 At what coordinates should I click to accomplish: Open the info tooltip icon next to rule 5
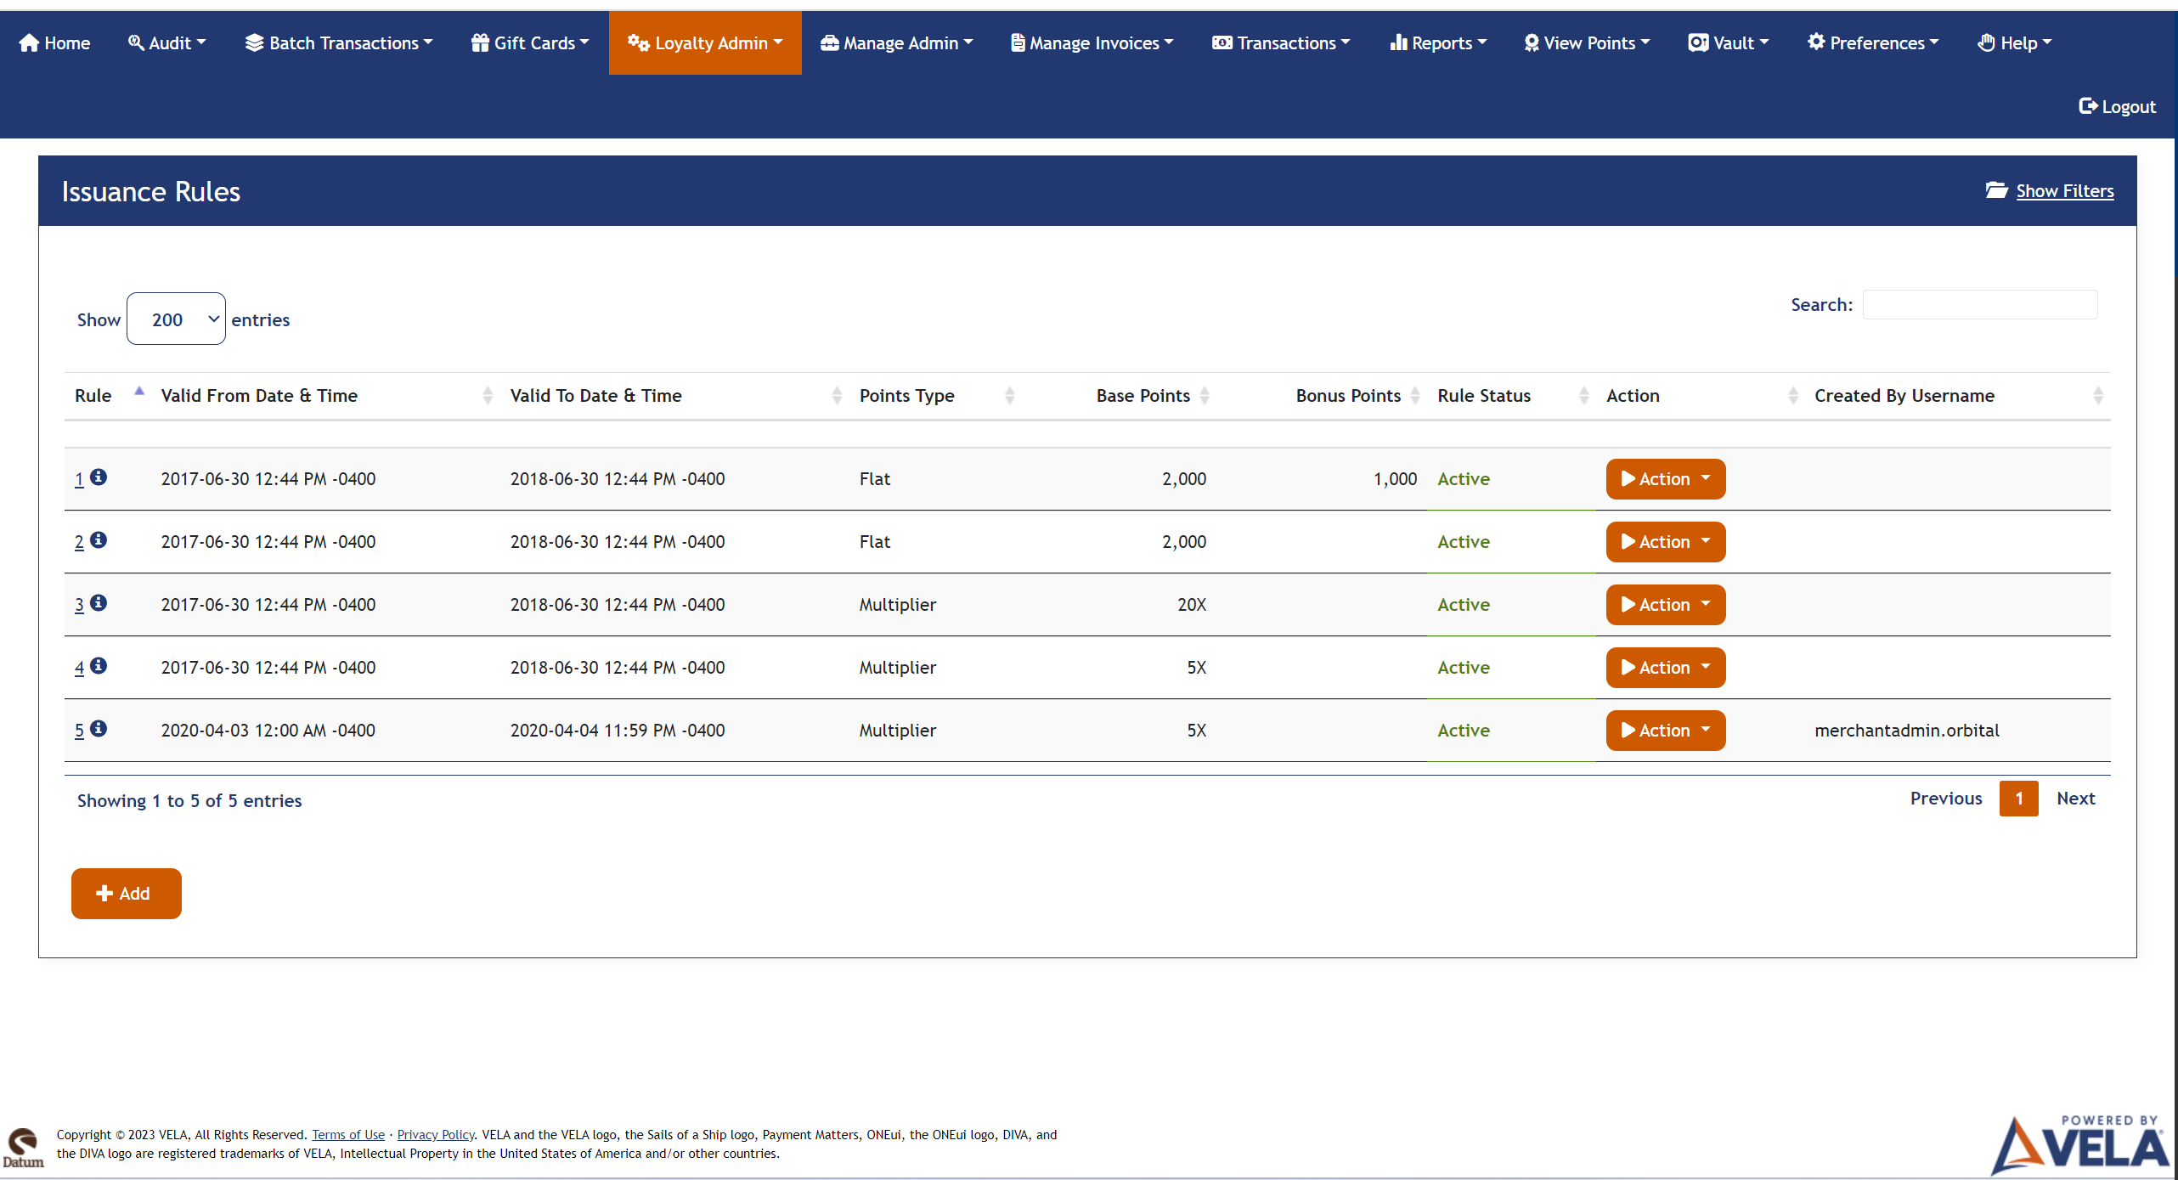point(99,728)
